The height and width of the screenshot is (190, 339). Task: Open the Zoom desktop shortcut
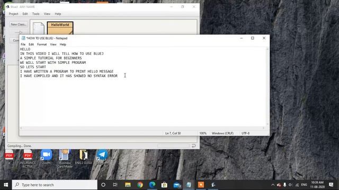point(46,157)
